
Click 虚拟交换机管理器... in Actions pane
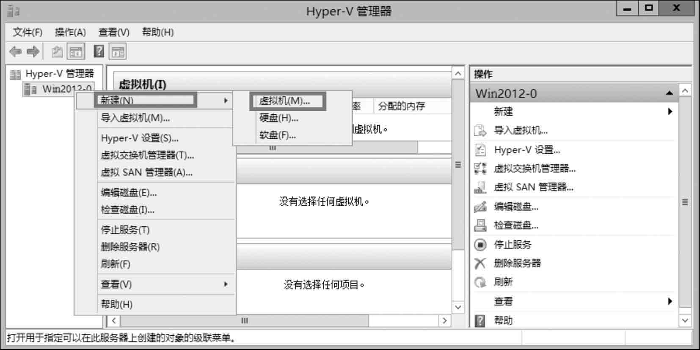point(535,168)
